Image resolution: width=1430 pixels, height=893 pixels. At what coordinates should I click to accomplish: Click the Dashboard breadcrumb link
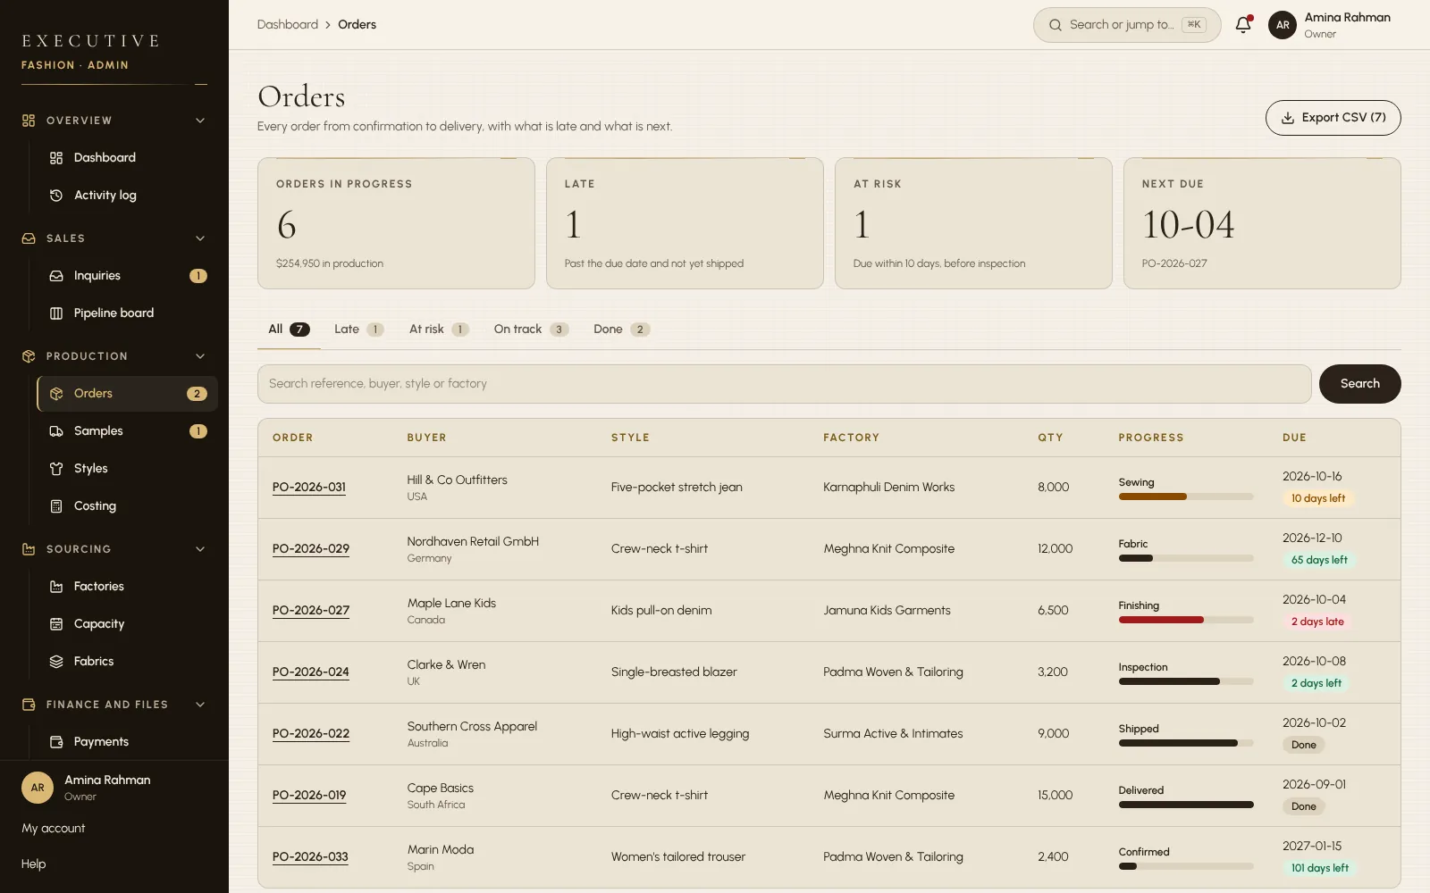[288, 25]
